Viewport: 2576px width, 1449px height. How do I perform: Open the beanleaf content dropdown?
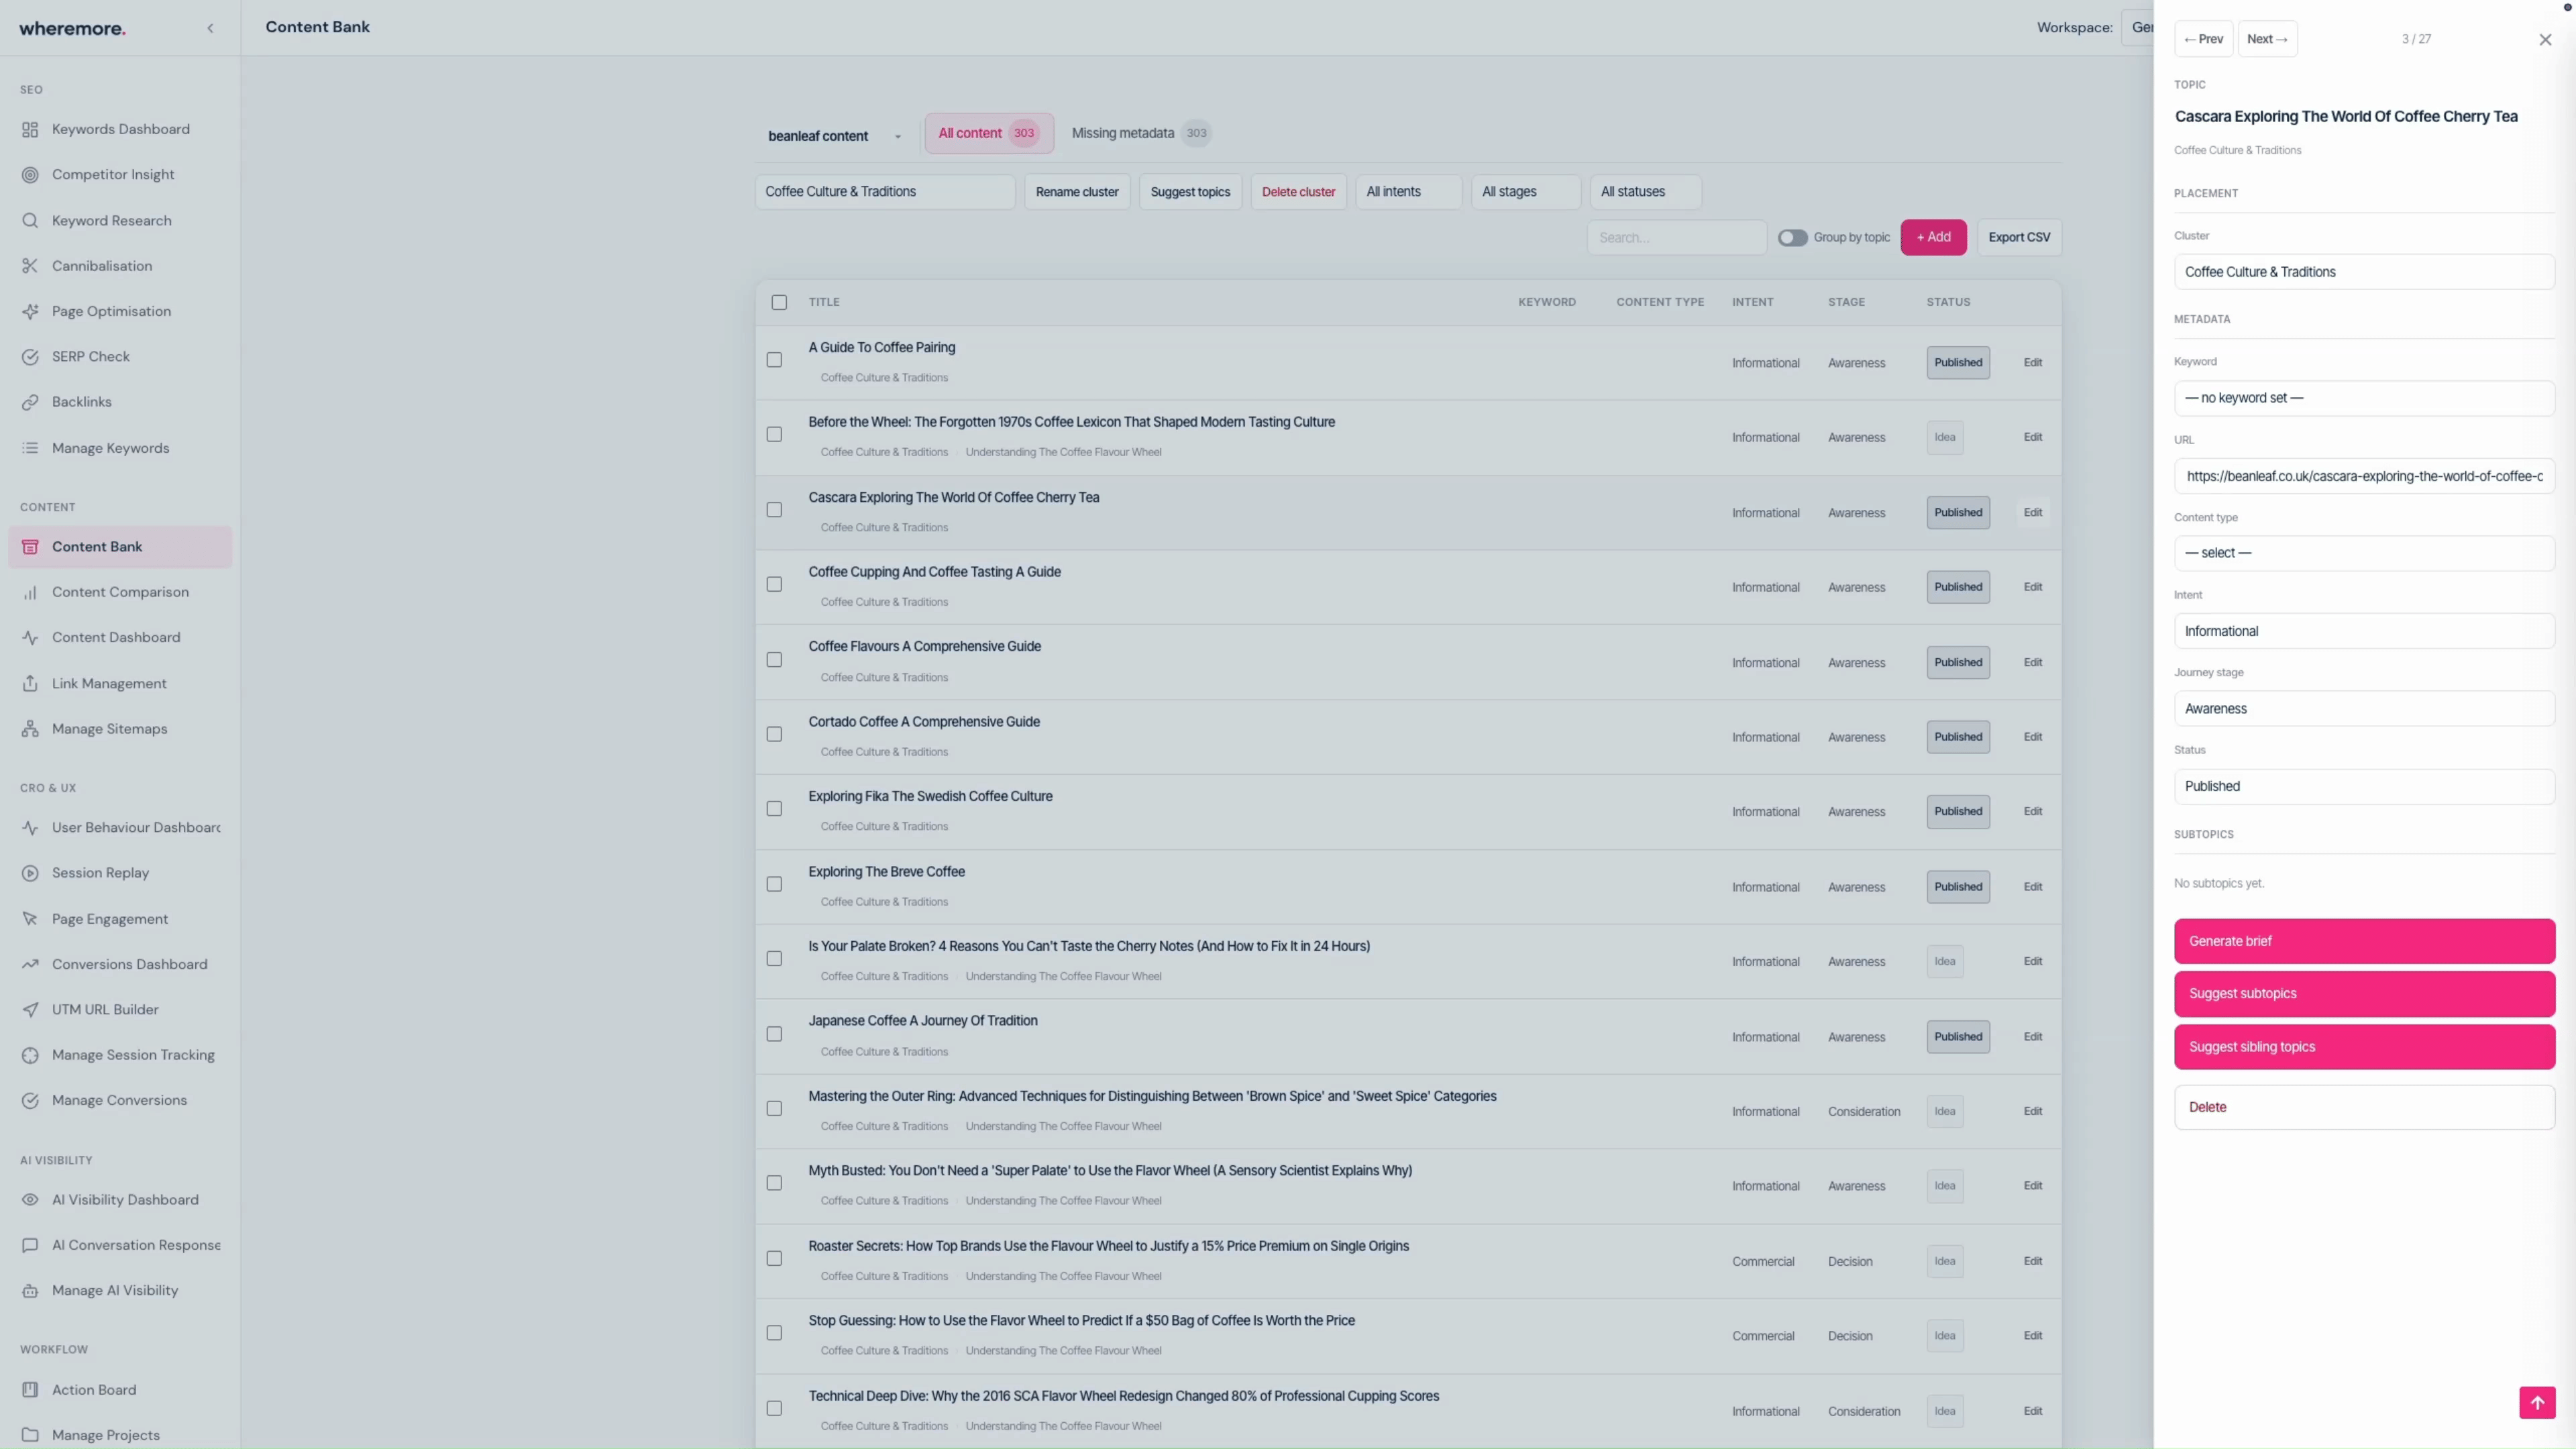pyautogui.click(x=835, y=136)
